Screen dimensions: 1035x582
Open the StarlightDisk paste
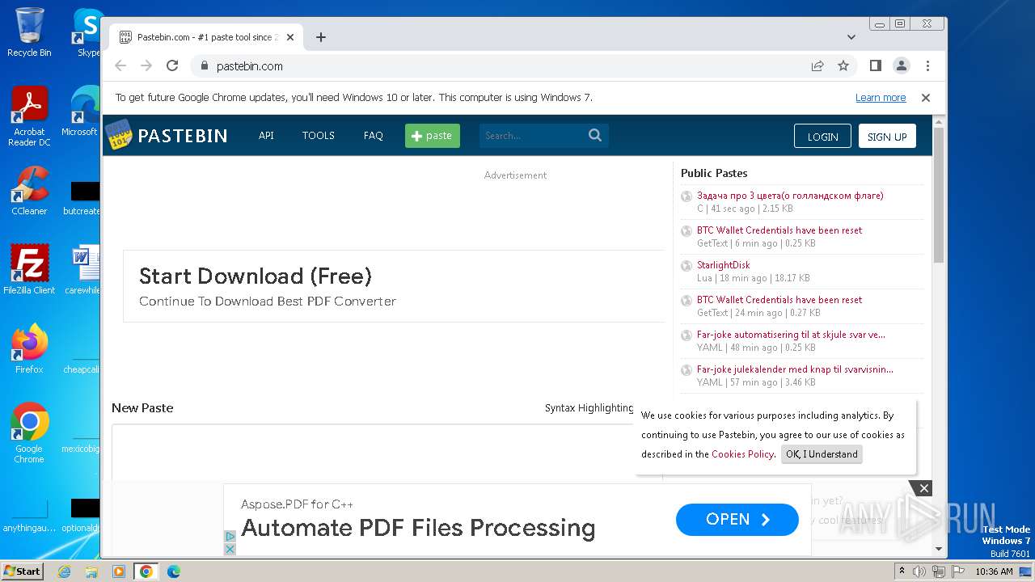(x=724, y=265)
